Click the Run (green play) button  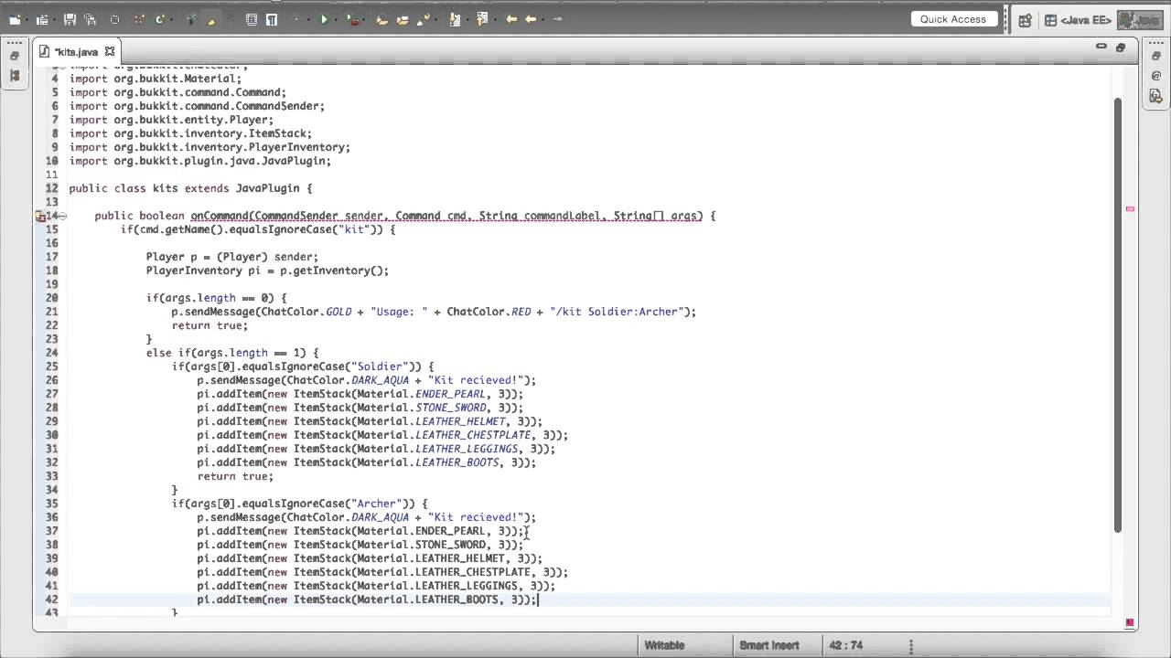point(324,19)
